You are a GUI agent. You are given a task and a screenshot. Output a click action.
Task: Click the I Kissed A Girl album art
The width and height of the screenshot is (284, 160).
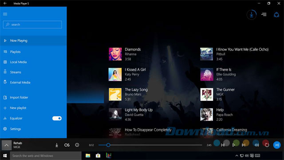(x=115, y=74)
